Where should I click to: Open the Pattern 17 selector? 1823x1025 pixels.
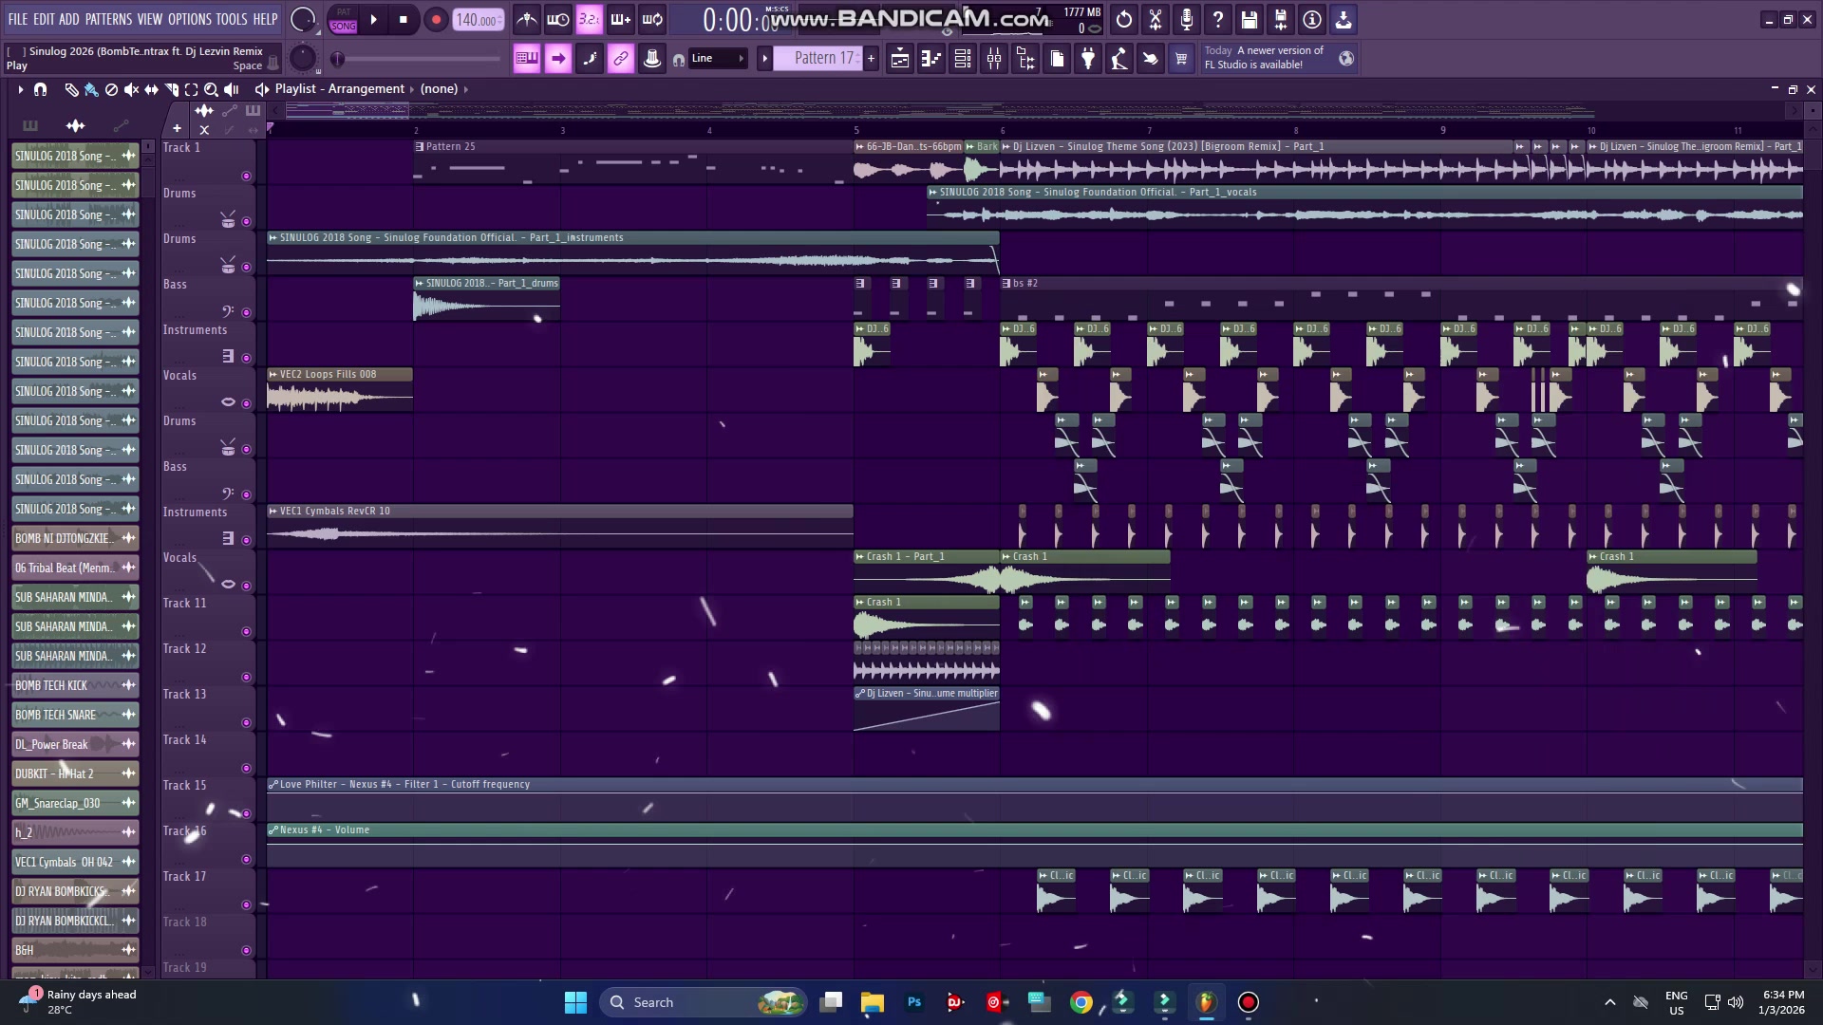click(x=817, y=59)
